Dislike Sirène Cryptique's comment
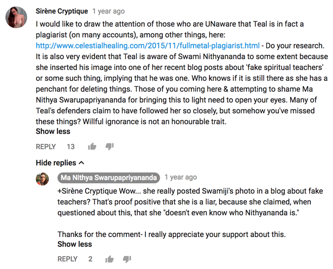The width and height of the screenshot is (333, 269). click(110, 146)
